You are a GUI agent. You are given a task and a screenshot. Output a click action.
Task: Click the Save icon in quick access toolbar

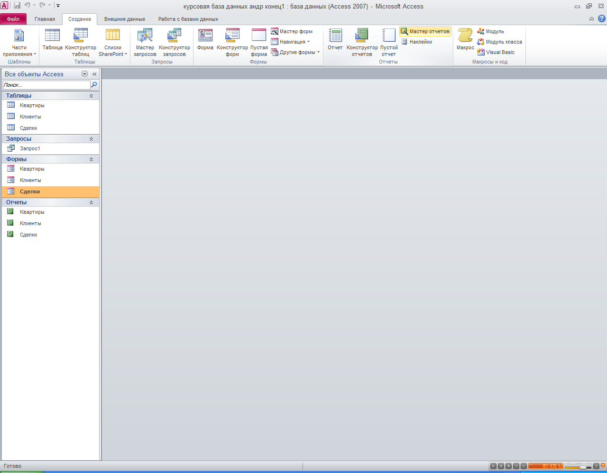[x=17, y=6]
